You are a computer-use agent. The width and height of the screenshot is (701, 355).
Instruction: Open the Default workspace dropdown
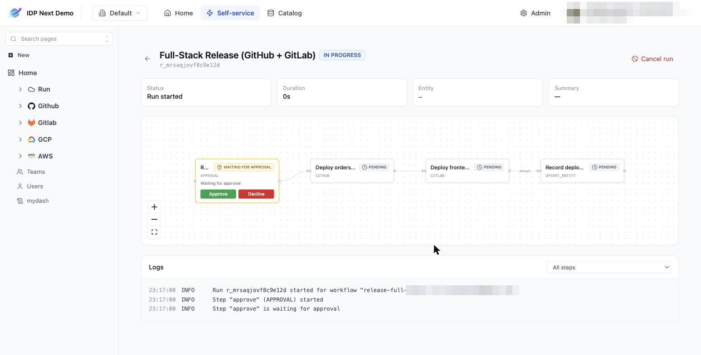pyautogui.click(x=120, y=13)
